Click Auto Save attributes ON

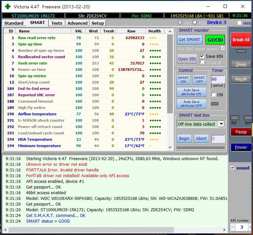[x=192, y=92]
